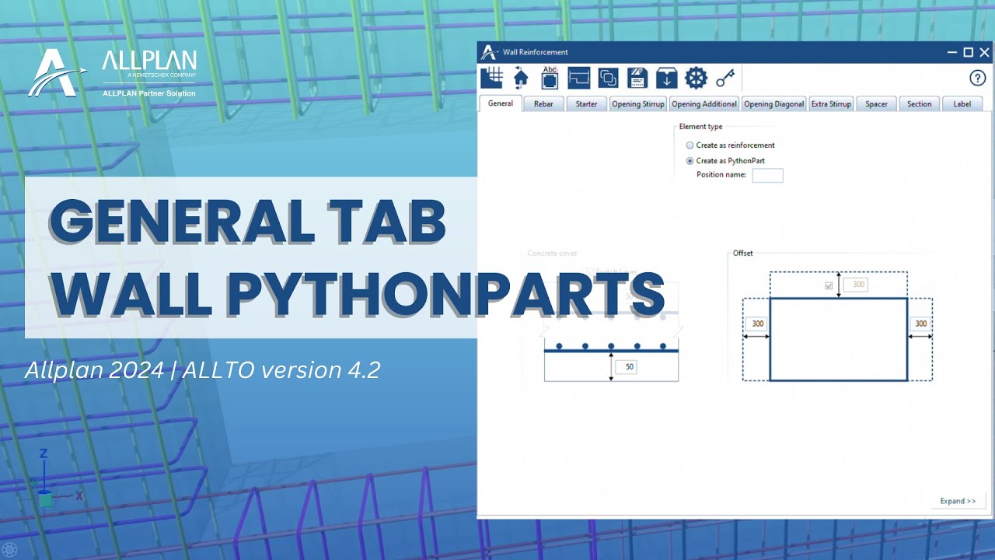This screenshot has height=560, width=995.
Task: Click the license key icon
Action: (725, 78)
